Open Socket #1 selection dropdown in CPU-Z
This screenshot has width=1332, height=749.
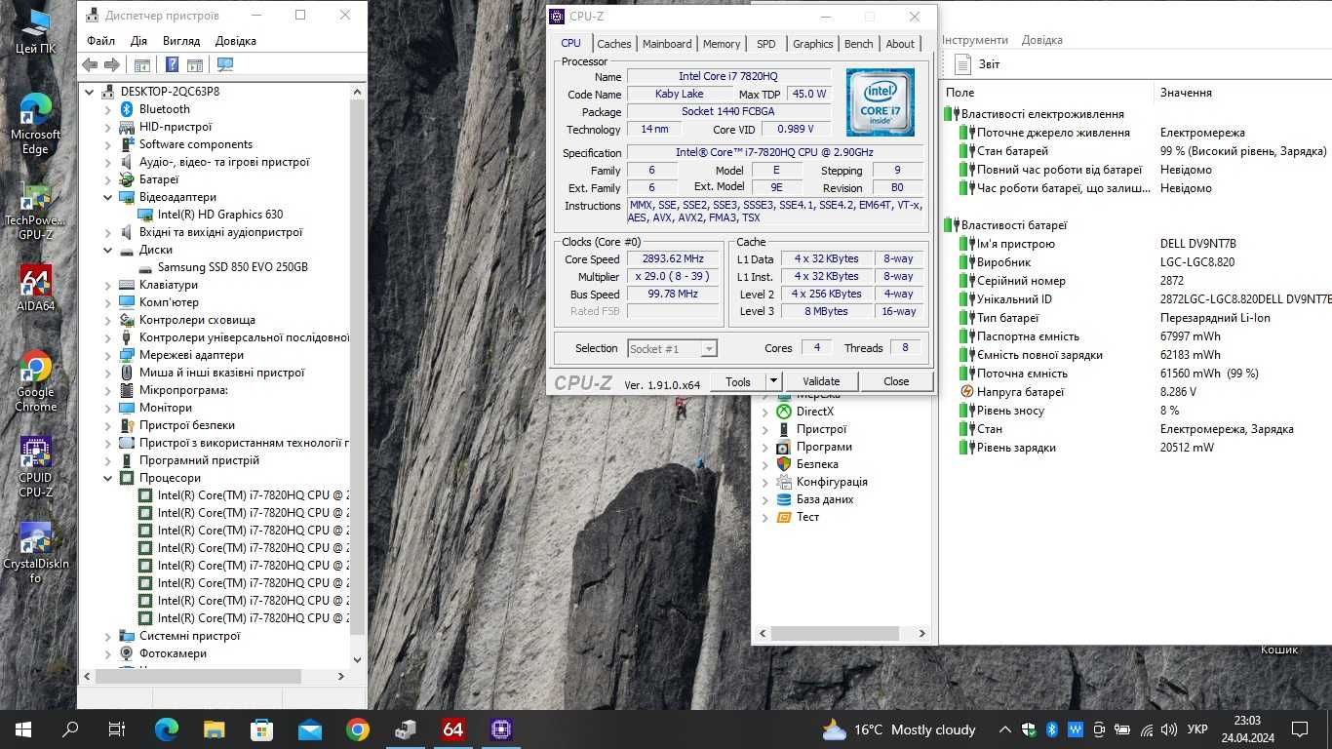tap(709, 348)
